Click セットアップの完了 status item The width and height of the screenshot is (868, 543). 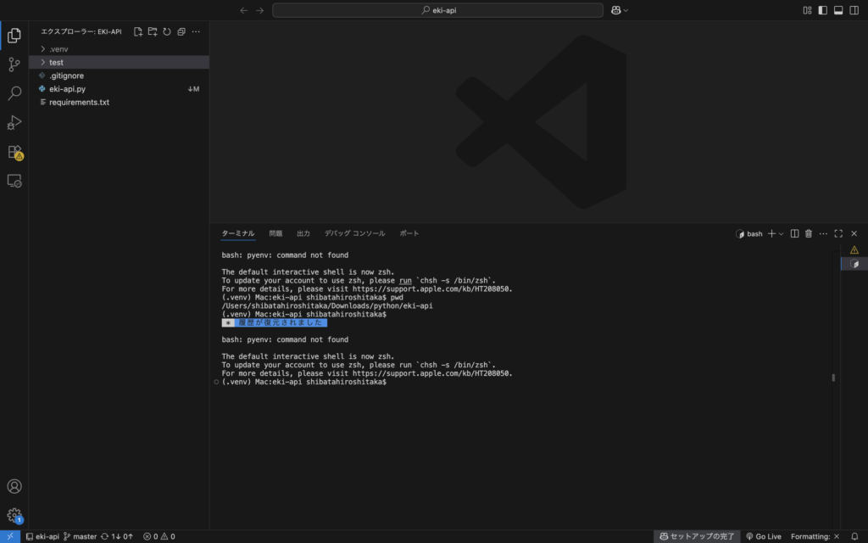[x=697, y=536]
